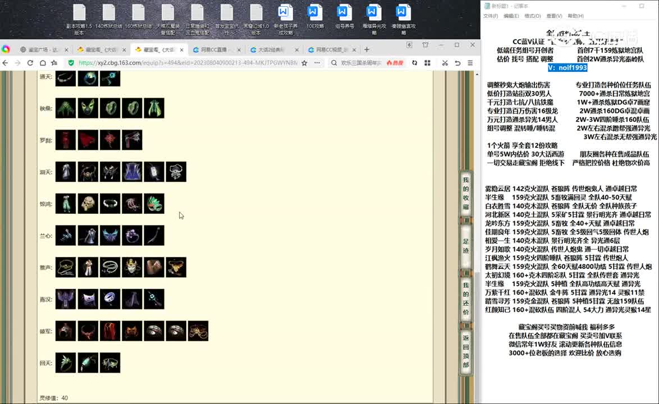Select the blue orb ring in 通天 row

point(88,78)
